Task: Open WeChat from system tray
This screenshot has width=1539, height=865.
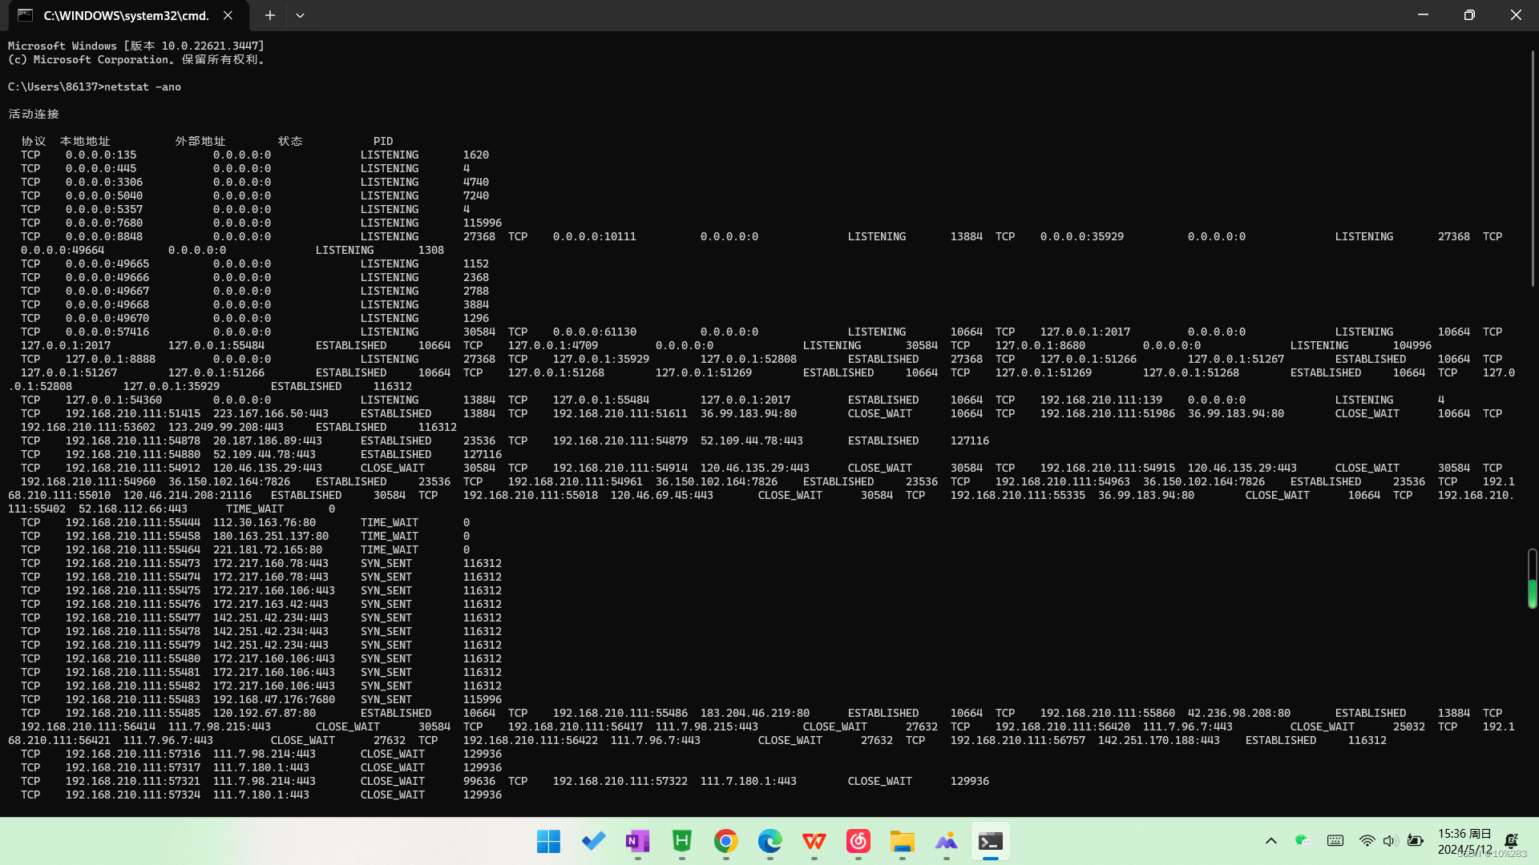Action: [1303, 840]
